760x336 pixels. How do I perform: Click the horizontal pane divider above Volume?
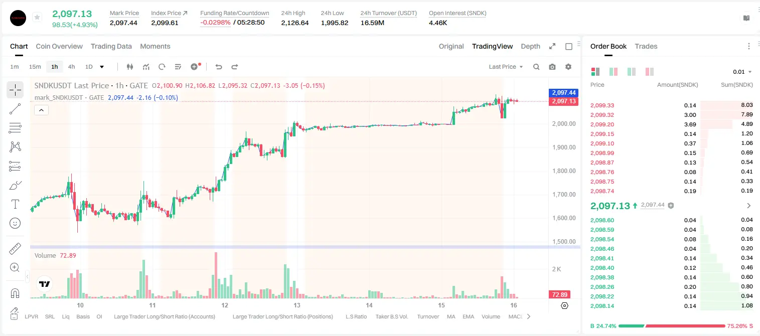tap(305, 247)
